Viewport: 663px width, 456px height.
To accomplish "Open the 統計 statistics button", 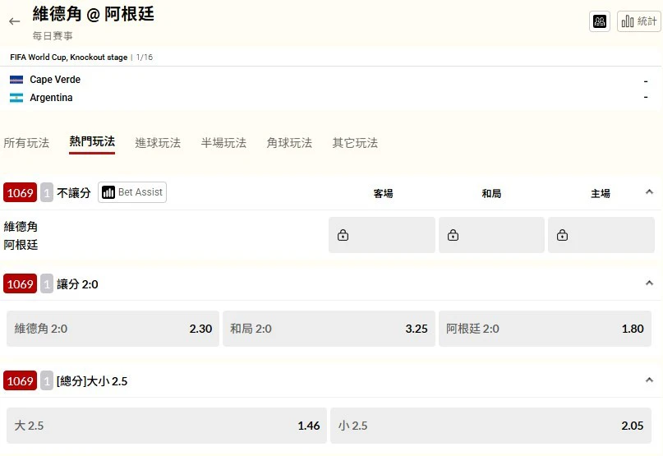I will 638,21.
